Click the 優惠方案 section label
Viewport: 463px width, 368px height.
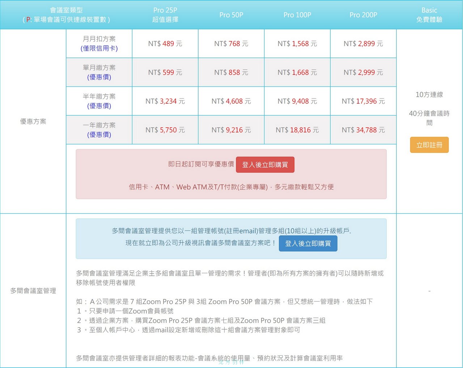(33, 121)
